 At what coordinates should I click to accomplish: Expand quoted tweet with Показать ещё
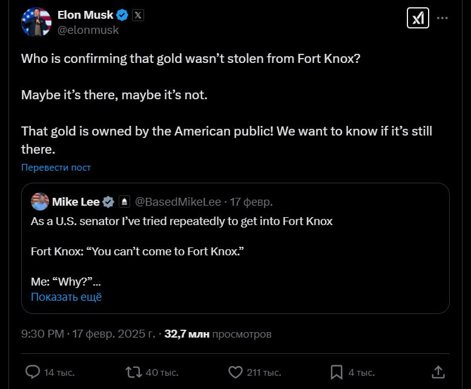click(x=66, y=296)
